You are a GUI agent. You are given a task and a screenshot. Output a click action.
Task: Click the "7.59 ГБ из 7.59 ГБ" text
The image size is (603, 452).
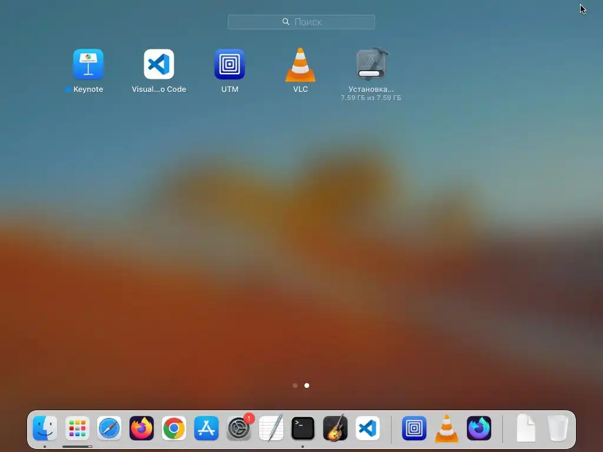(x=371, y=98)
